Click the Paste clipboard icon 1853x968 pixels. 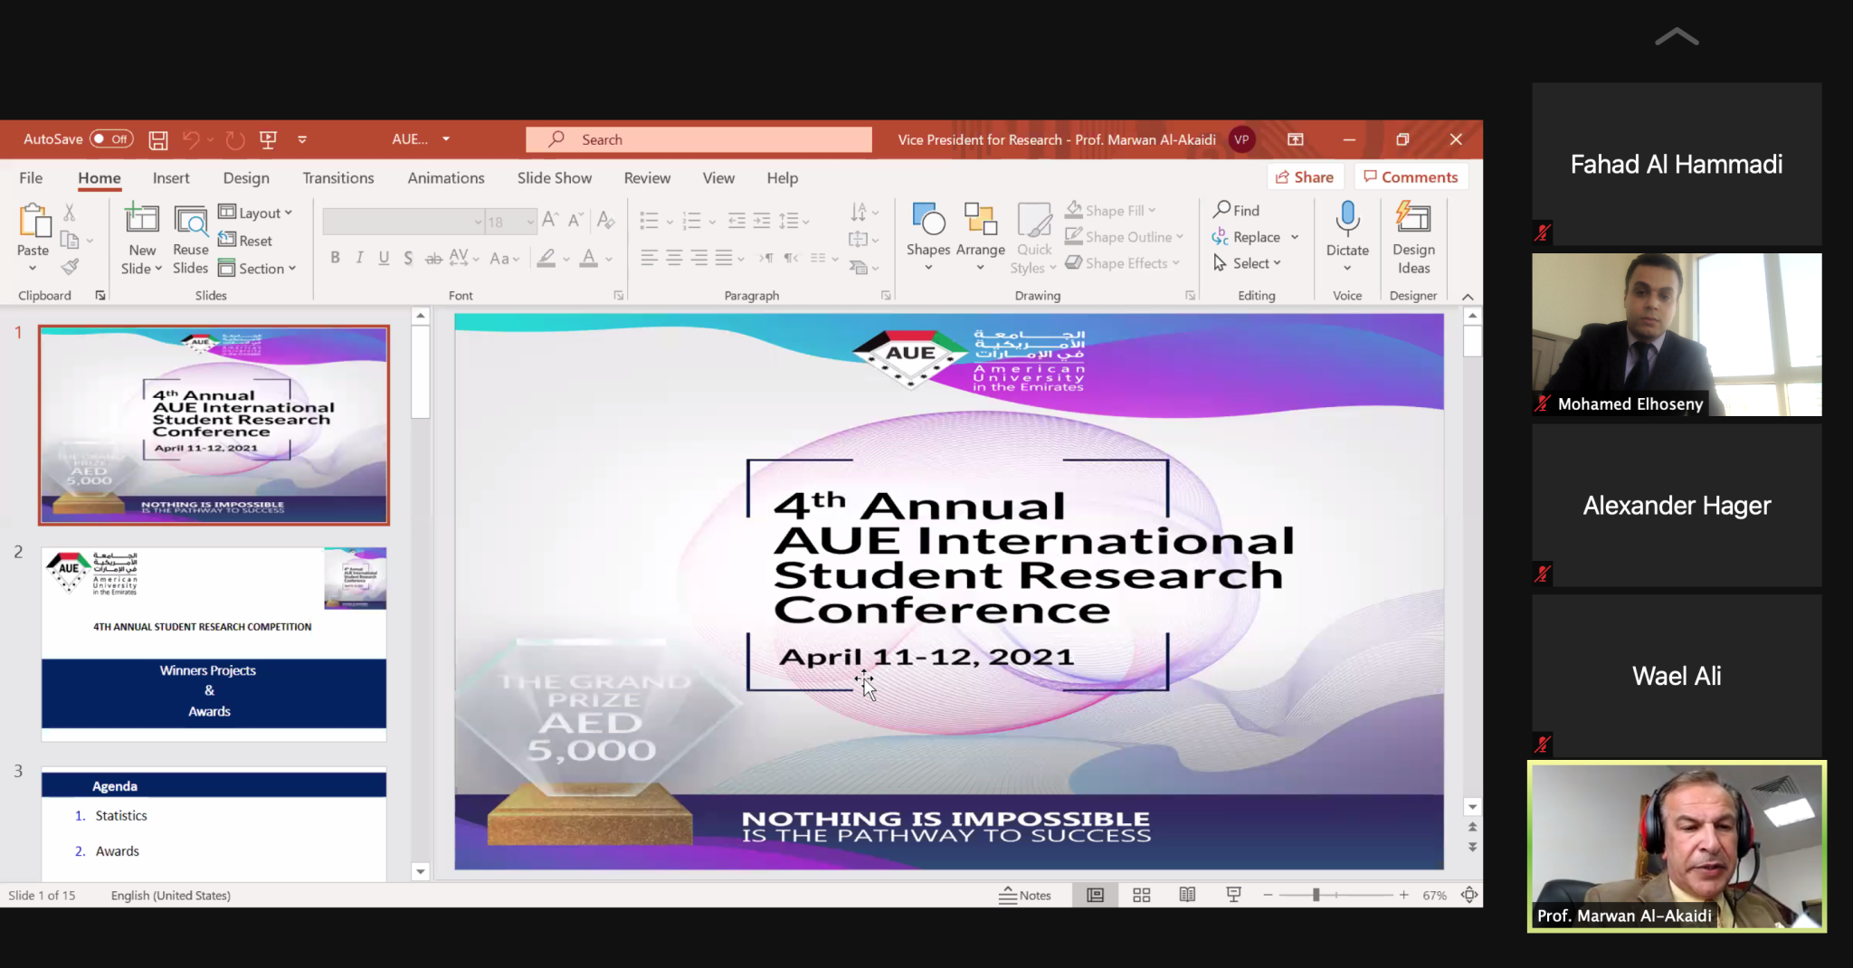[33, 221]
